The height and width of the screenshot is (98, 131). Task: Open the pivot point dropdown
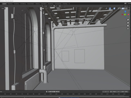51,6
